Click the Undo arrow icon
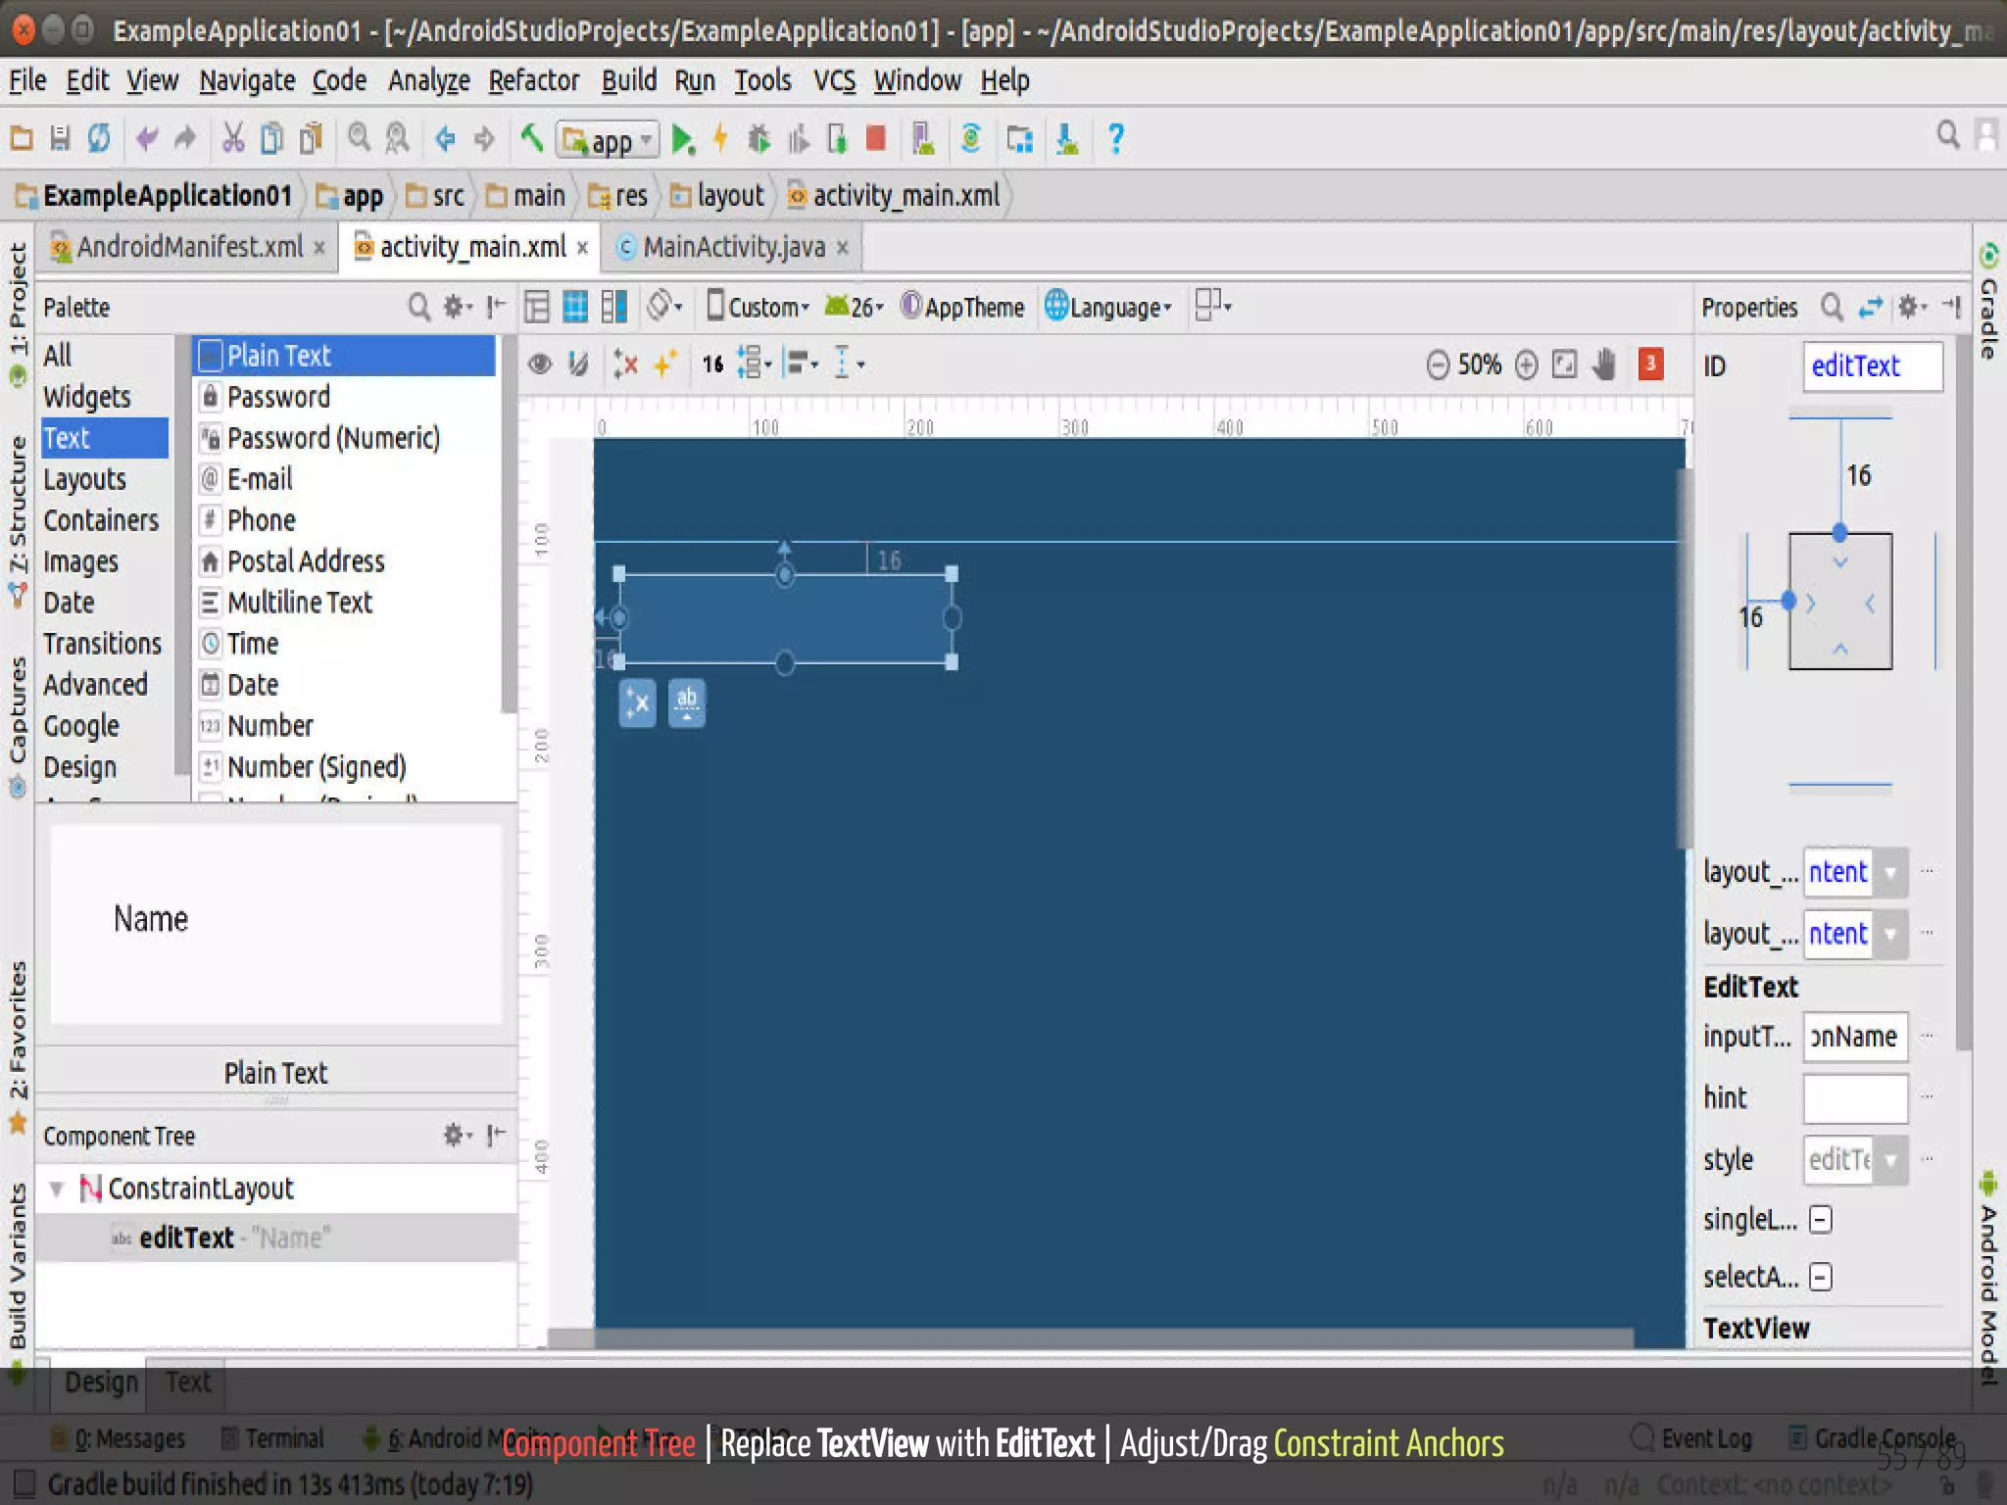 coord(147,139)
